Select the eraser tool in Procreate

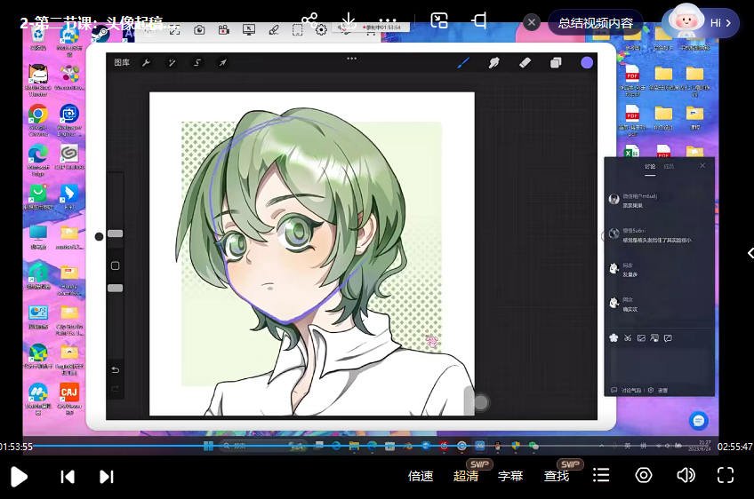click(x=525, y=63)
